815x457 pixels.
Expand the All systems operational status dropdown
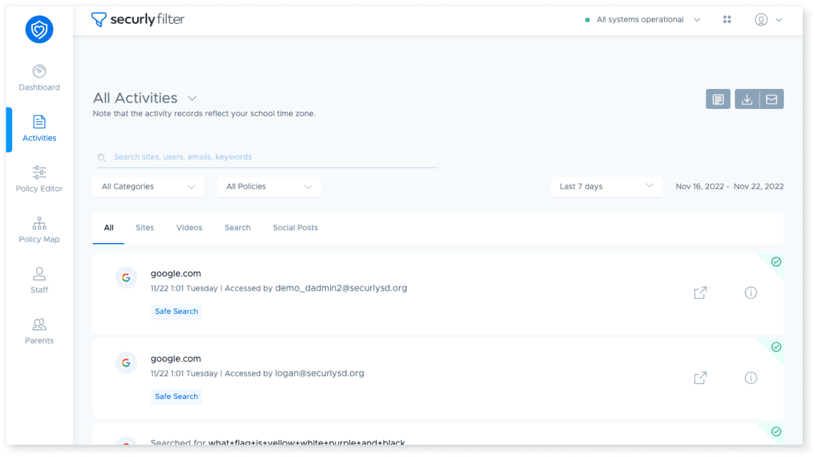[697, 20]
